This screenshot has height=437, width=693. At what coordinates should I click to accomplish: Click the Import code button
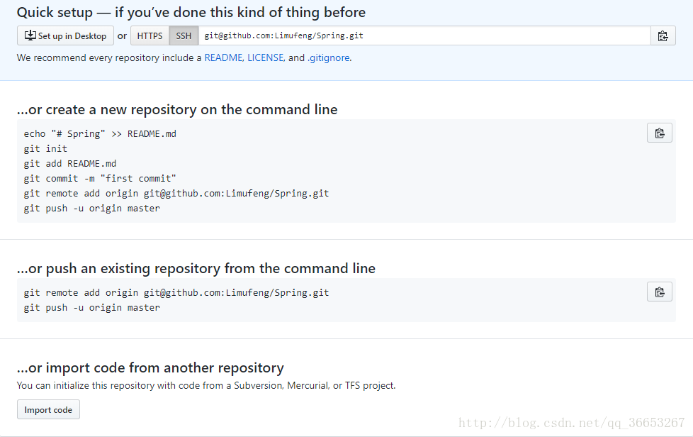(49, 409)
